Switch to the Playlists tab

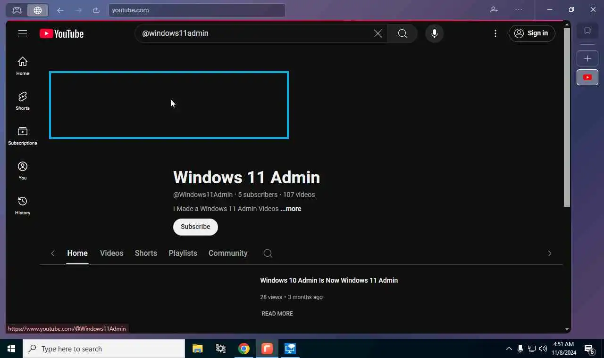(x=183, y=253)
